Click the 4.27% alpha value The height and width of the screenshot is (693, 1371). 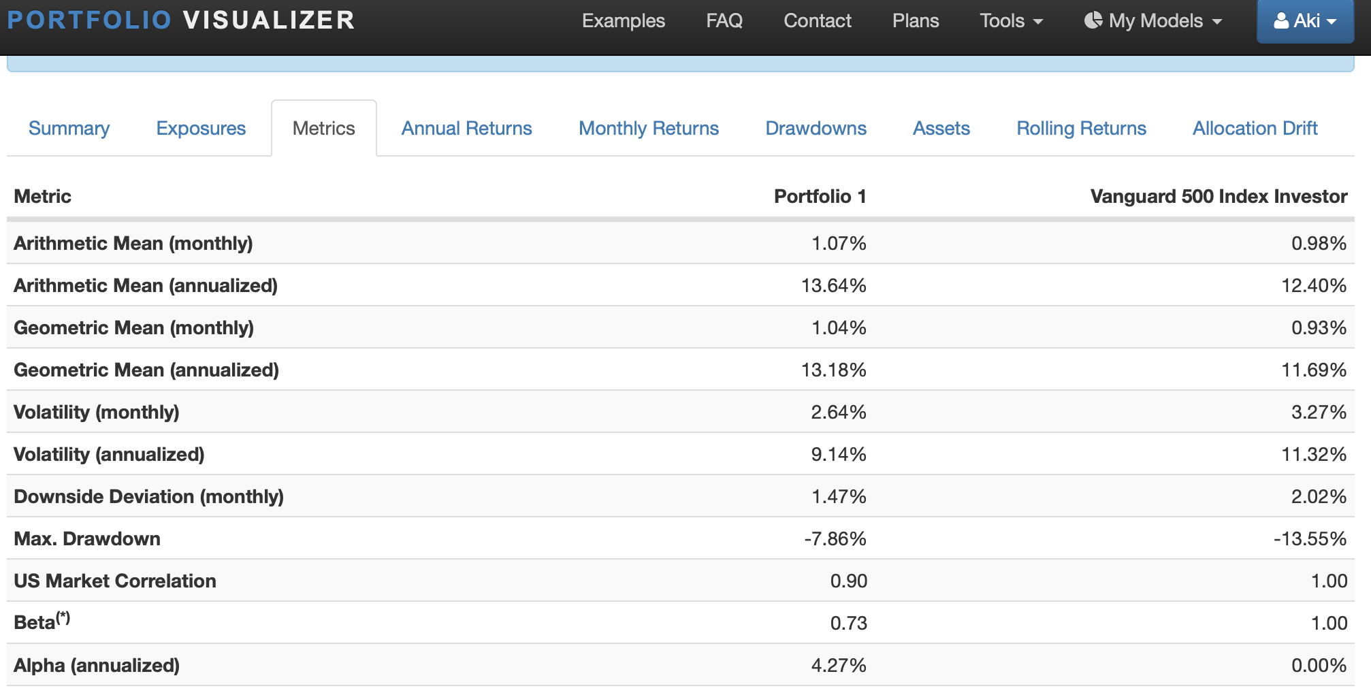point(839,665)
